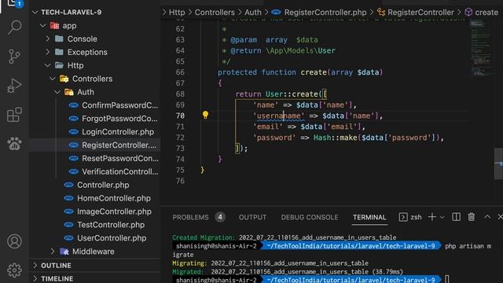Expand the Exceptions folder
The image size is (503, 283).
coord(48,52)
